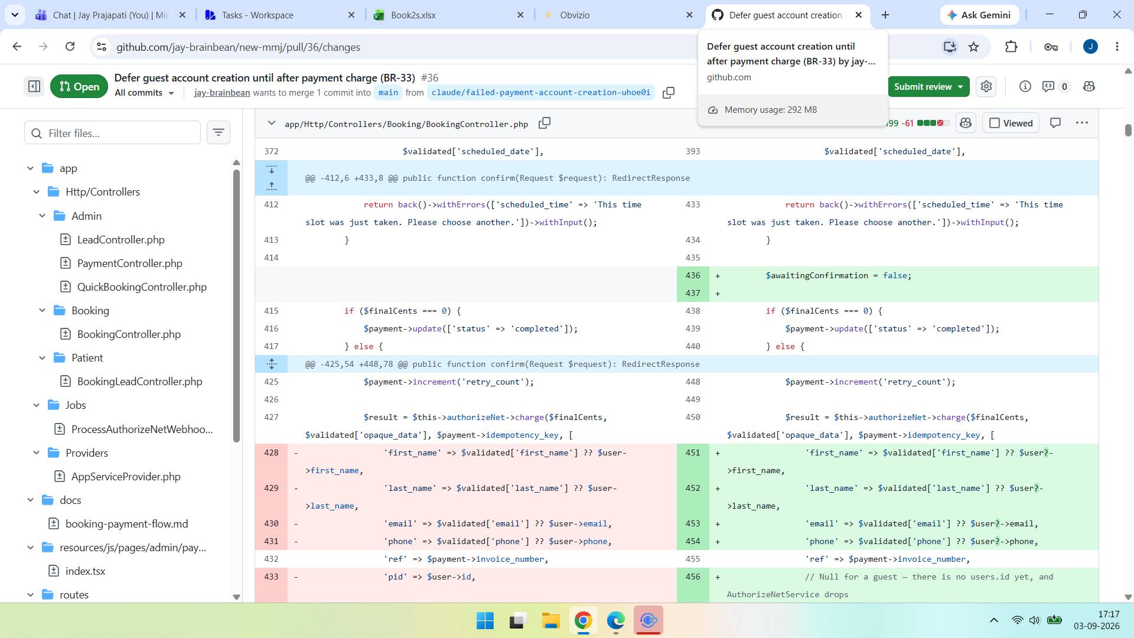The height and width of the screenshot is (638, 1134).
Task: Mark BookingController.php as Viewed
Action: [1011, 123]
